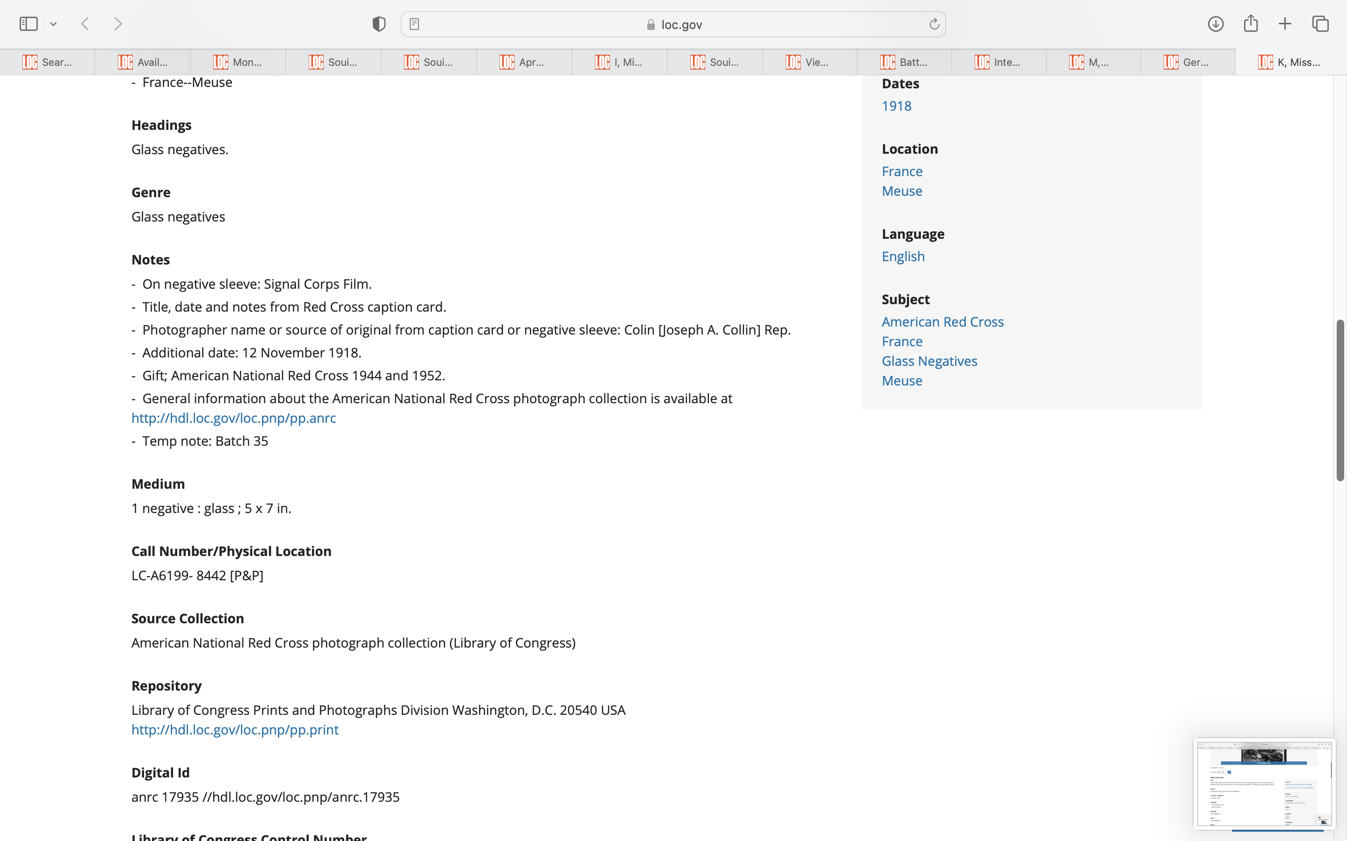Click the page vertical scrollbar thumb
The width and height of the screenshot is (1347, 841).
coord(1340,400)
